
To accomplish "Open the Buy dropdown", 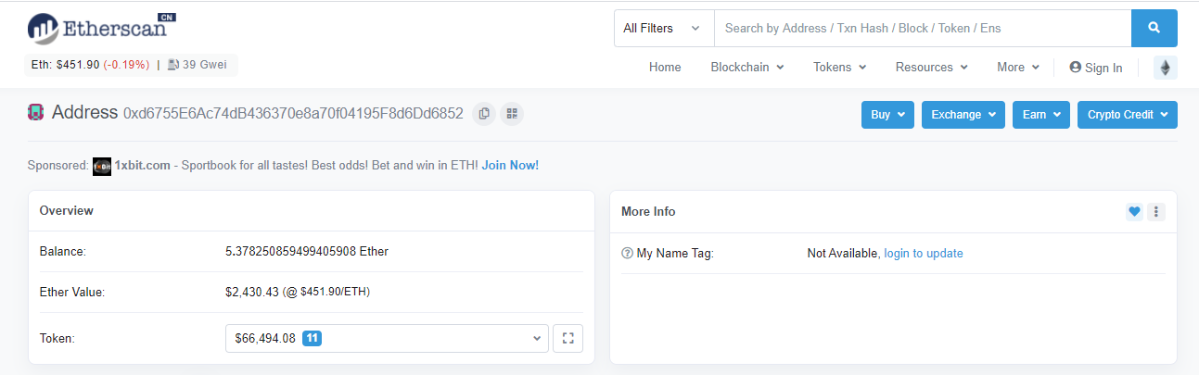I will point(887,115).
